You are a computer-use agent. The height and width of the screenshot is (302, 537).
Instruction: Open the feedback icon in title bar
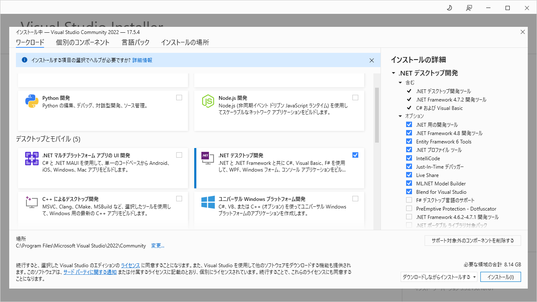pyautogui.click(x=469, y=8)
